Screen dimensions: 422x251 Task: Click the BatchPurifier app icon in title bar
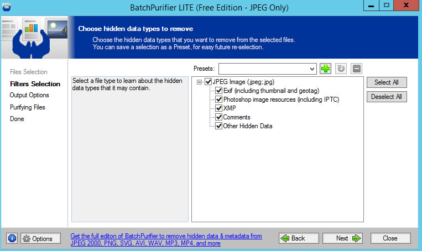(7, 7)
